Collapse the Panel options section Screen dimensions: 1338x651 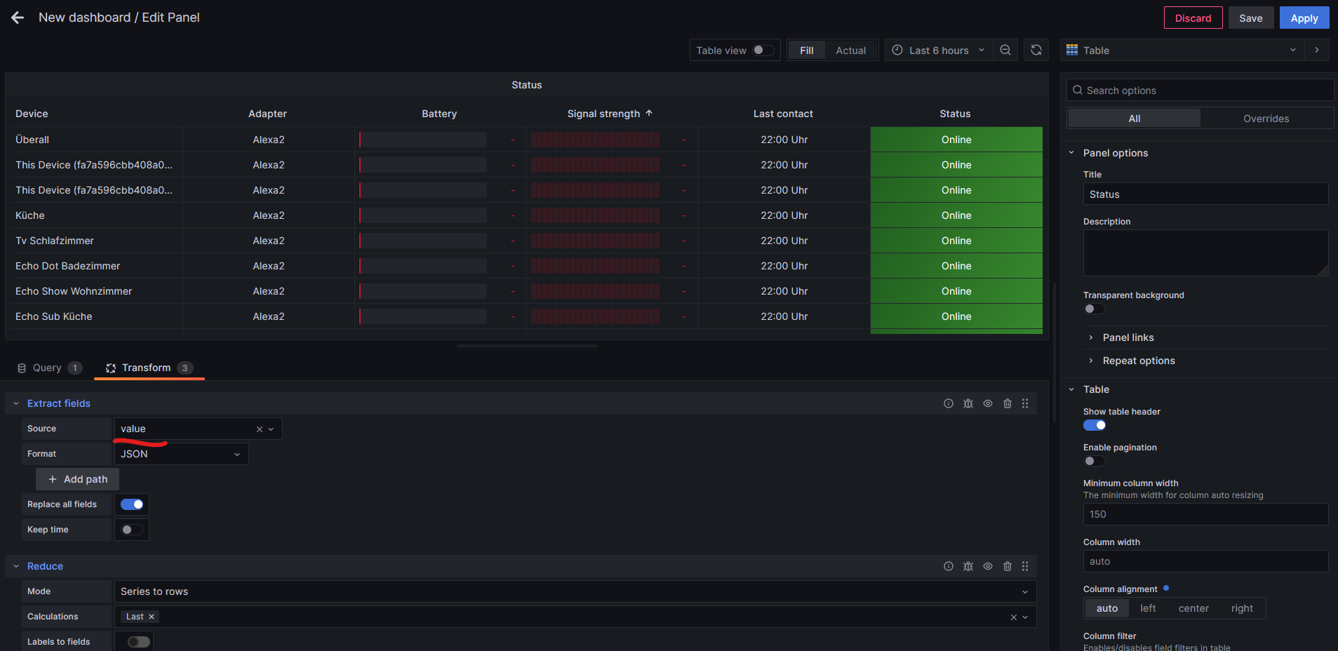tap(1071, 152)
